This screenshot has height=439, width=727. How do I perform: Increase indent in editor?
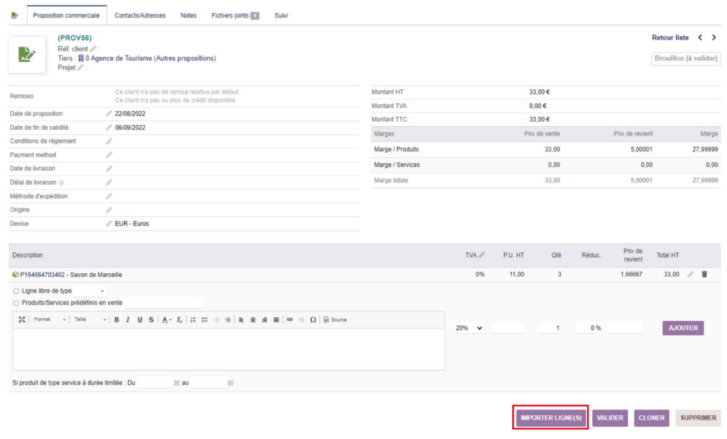click(x=228, y=320)
